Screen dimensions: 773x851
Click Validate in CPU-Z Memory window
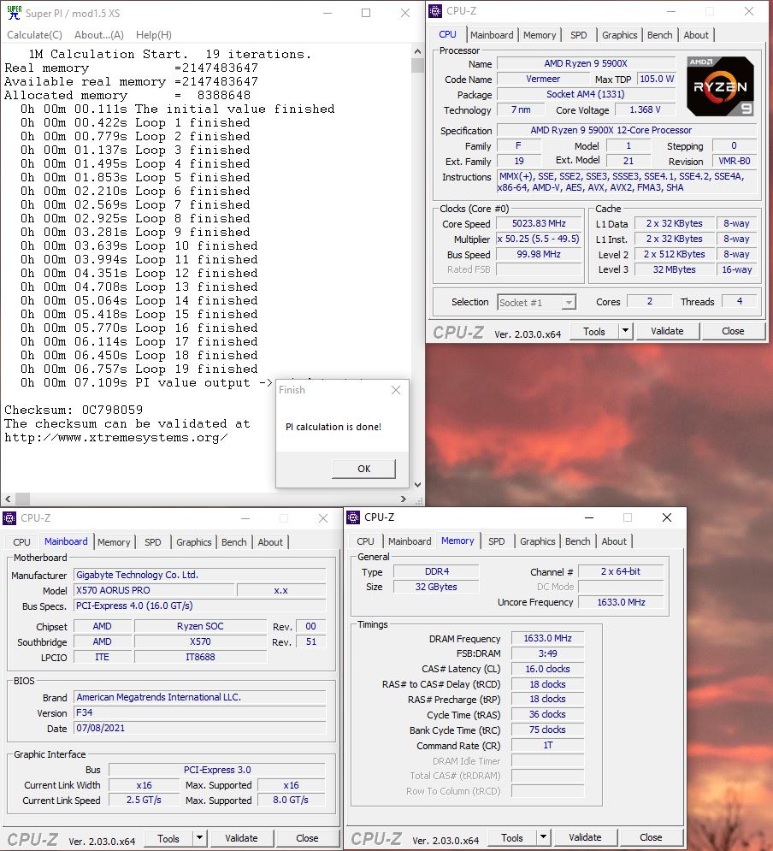[585, 837]
